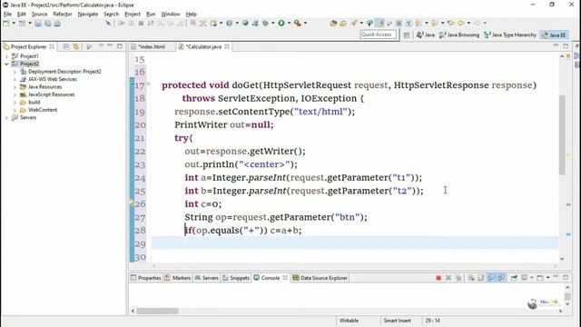Expand the Project1 tree node
The image size is (581, 327).
(6, 56)
